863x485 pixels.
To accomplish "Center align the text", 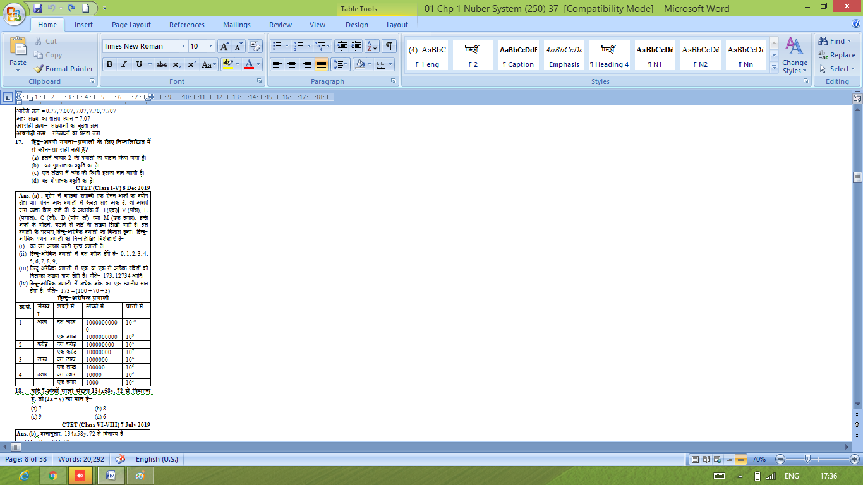I will tap(292, 64).
